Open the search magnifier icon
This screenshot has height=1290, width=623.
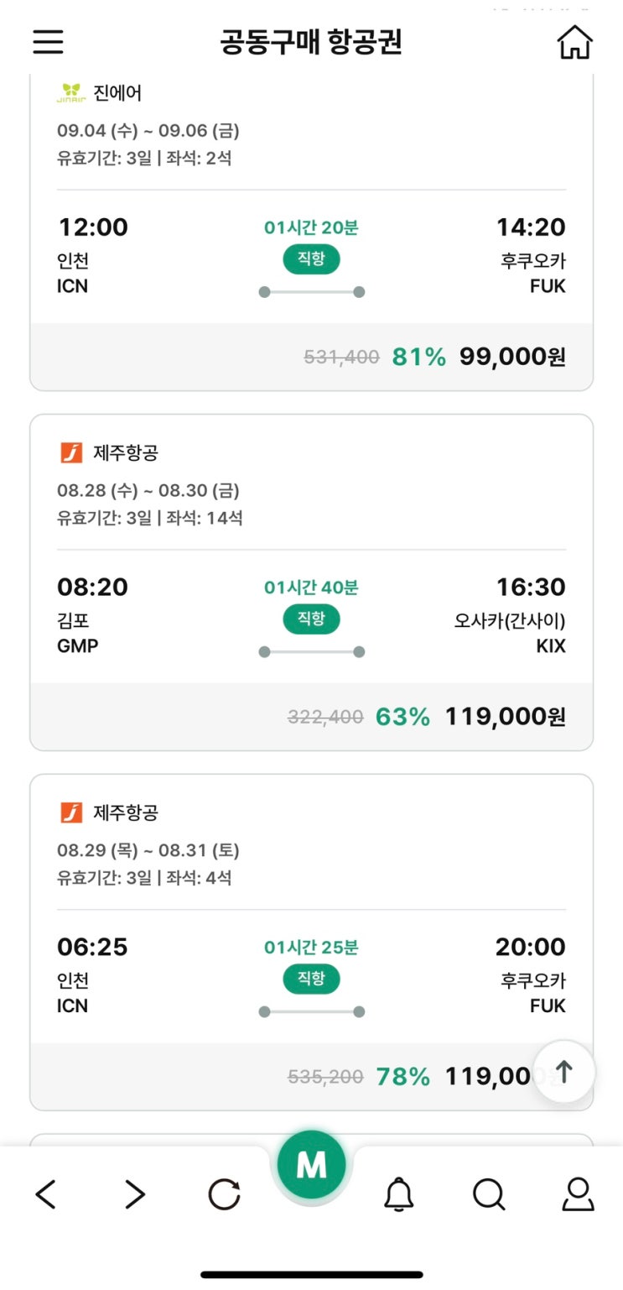click(488, 1193)
